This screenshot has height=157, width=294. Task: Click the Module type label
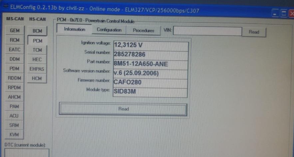98,90
